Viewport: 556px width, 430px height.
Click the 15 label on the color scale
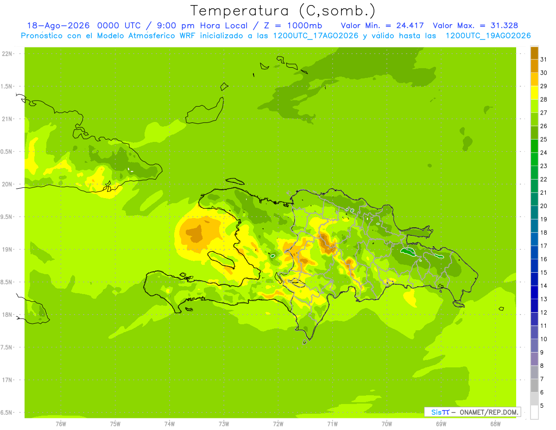[x=543, y=272]
